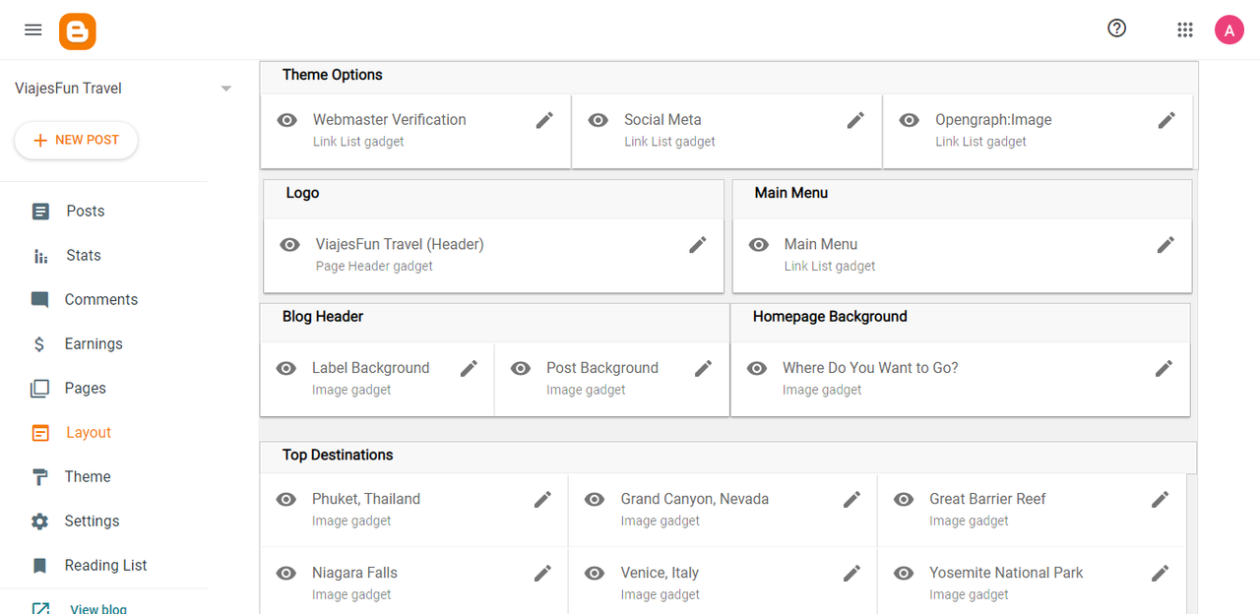Go to Theme in the sidebar
This screenshot has height=614, width=1260.
(87, 476)
